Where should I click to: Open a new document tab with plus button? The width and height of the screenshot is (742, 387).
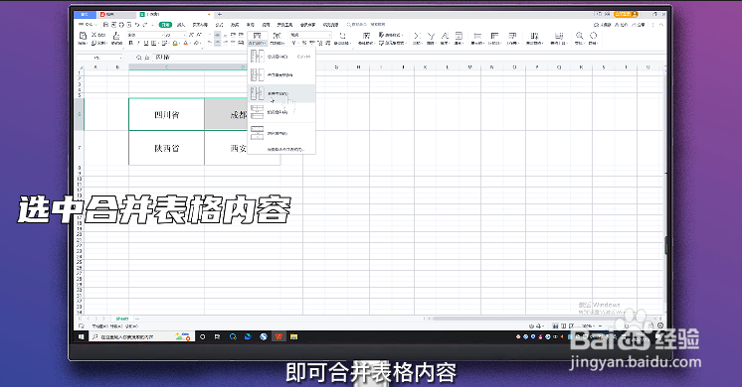coord(220,14)
